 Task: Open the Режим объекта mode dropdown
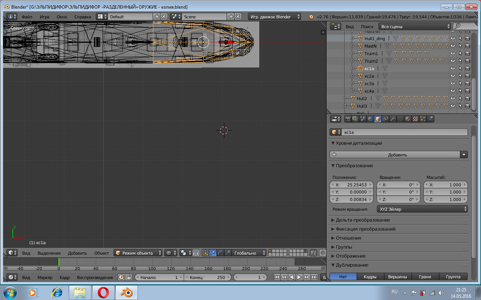(138, 253)
